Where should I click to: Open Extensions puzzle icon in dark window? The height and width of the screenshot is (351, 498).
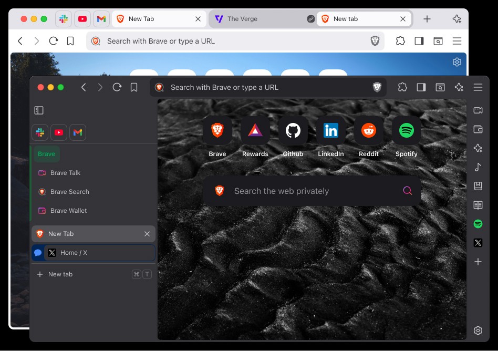point(402,87)
